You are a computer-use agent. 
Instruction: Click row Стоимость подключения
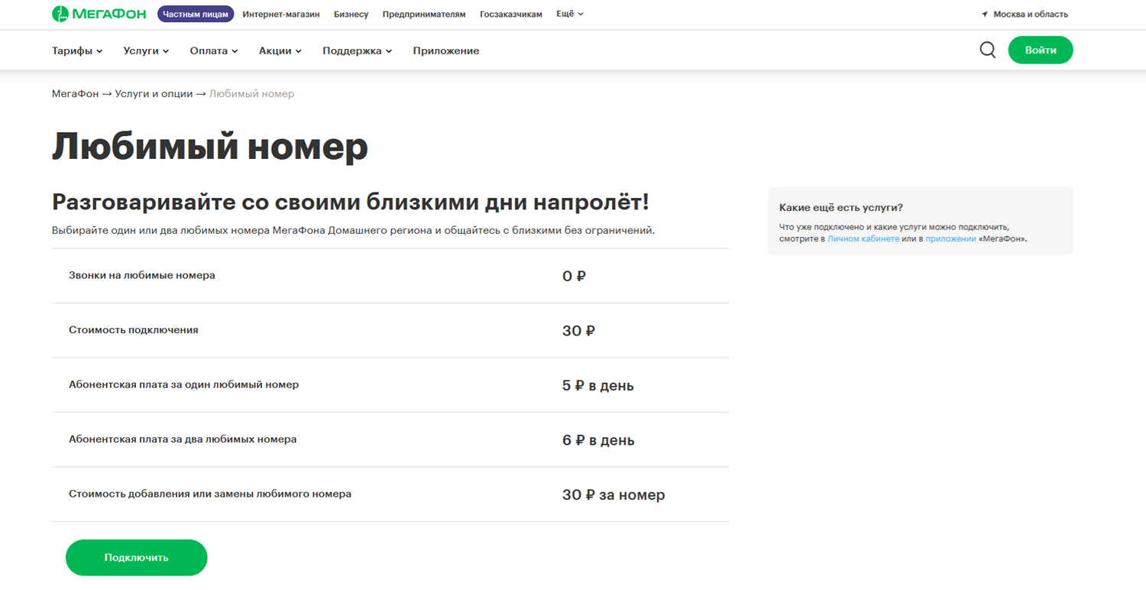[x=390, y=330]
